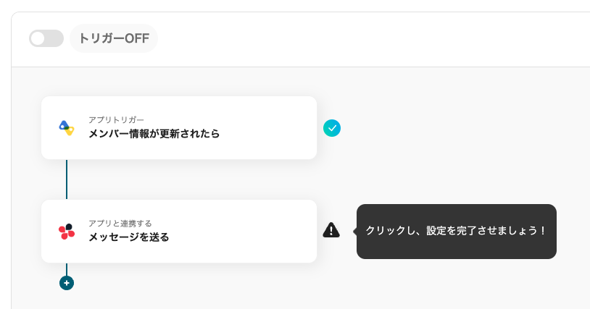The image size is (590, 309).
Task: Select the メンバー情報が更新されたら title text
Action: 154,134
